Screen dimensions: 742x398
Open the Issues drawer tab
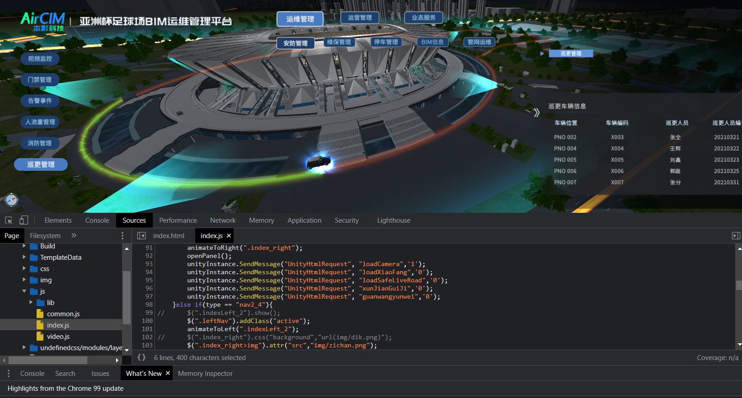tap(100, 374)
